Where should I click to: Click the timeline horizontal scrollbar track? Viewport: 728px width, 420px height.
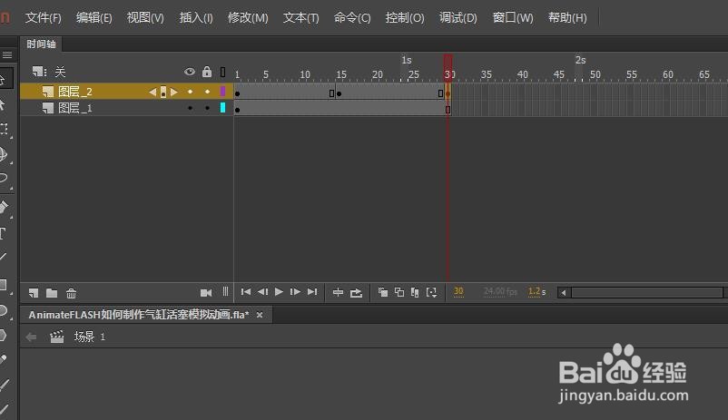click(x=647, y=292)
